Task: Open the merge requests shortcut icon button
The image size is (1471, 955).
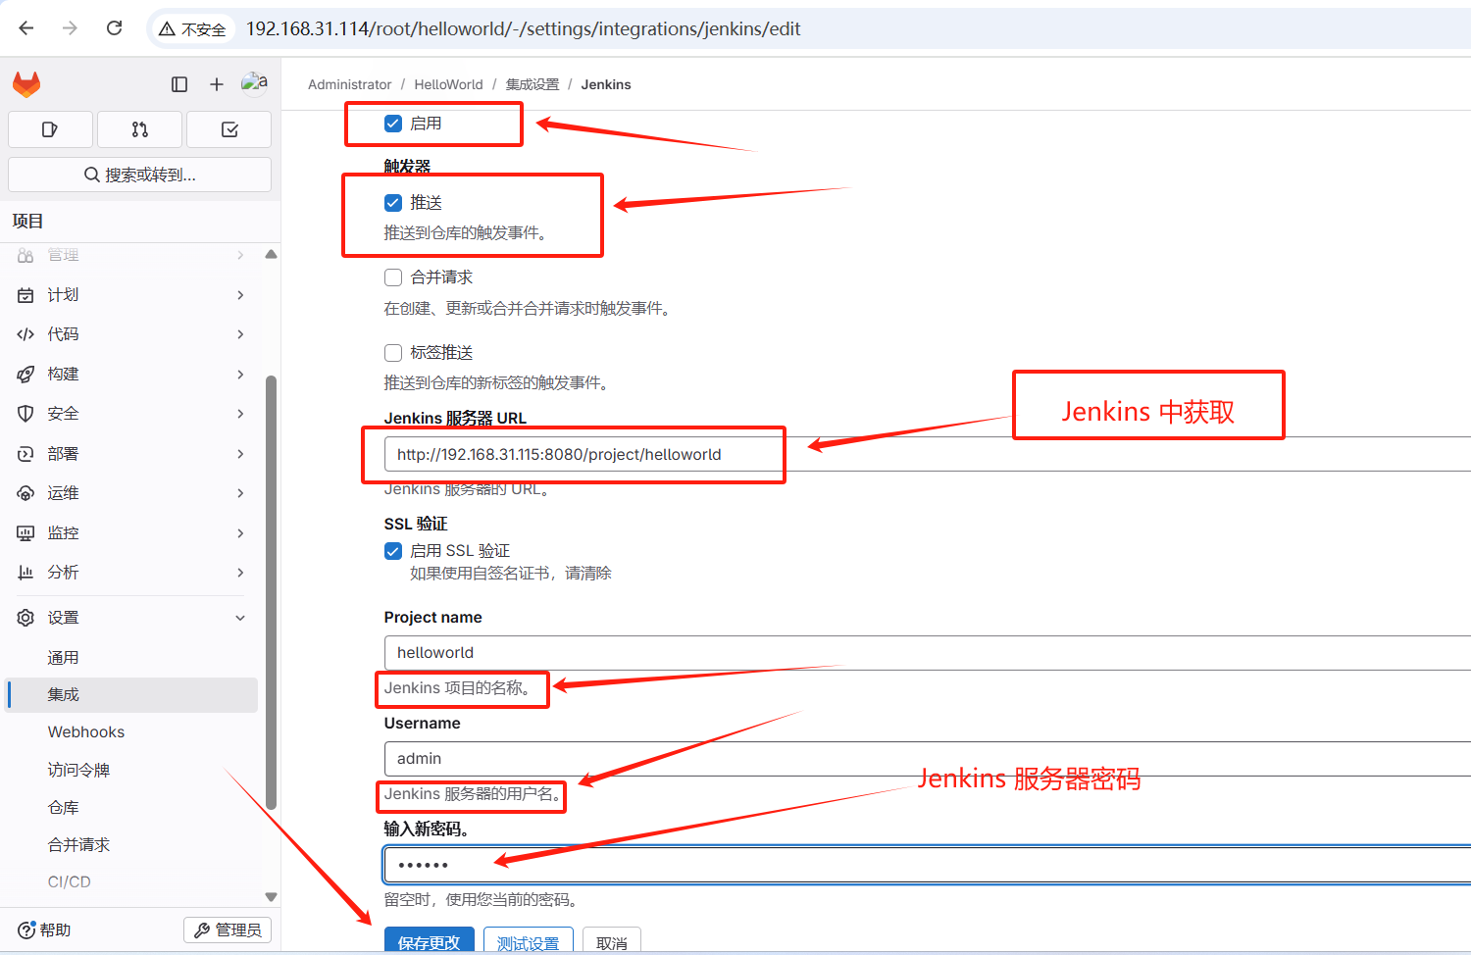Action: [x=139, y=129]
